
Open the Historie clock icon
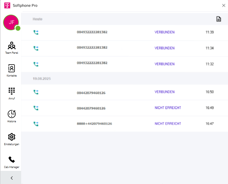tap(12, 114)
